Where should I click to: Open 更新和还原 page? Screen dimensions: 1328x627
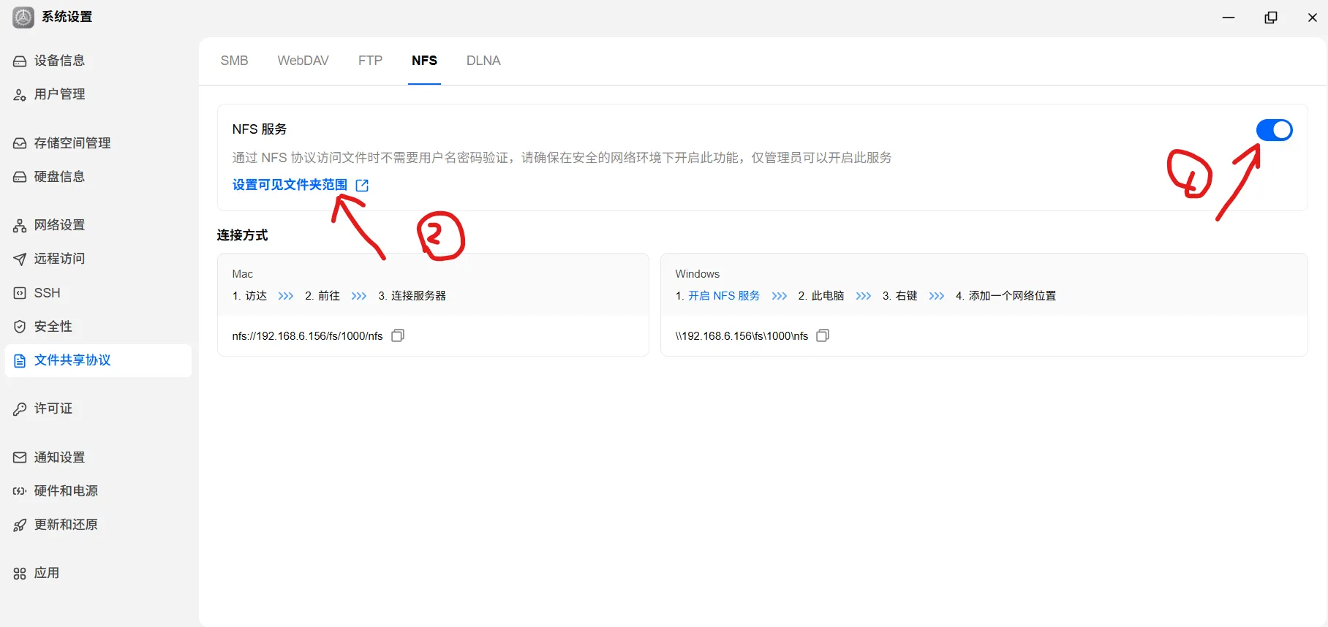click(98, 525)
